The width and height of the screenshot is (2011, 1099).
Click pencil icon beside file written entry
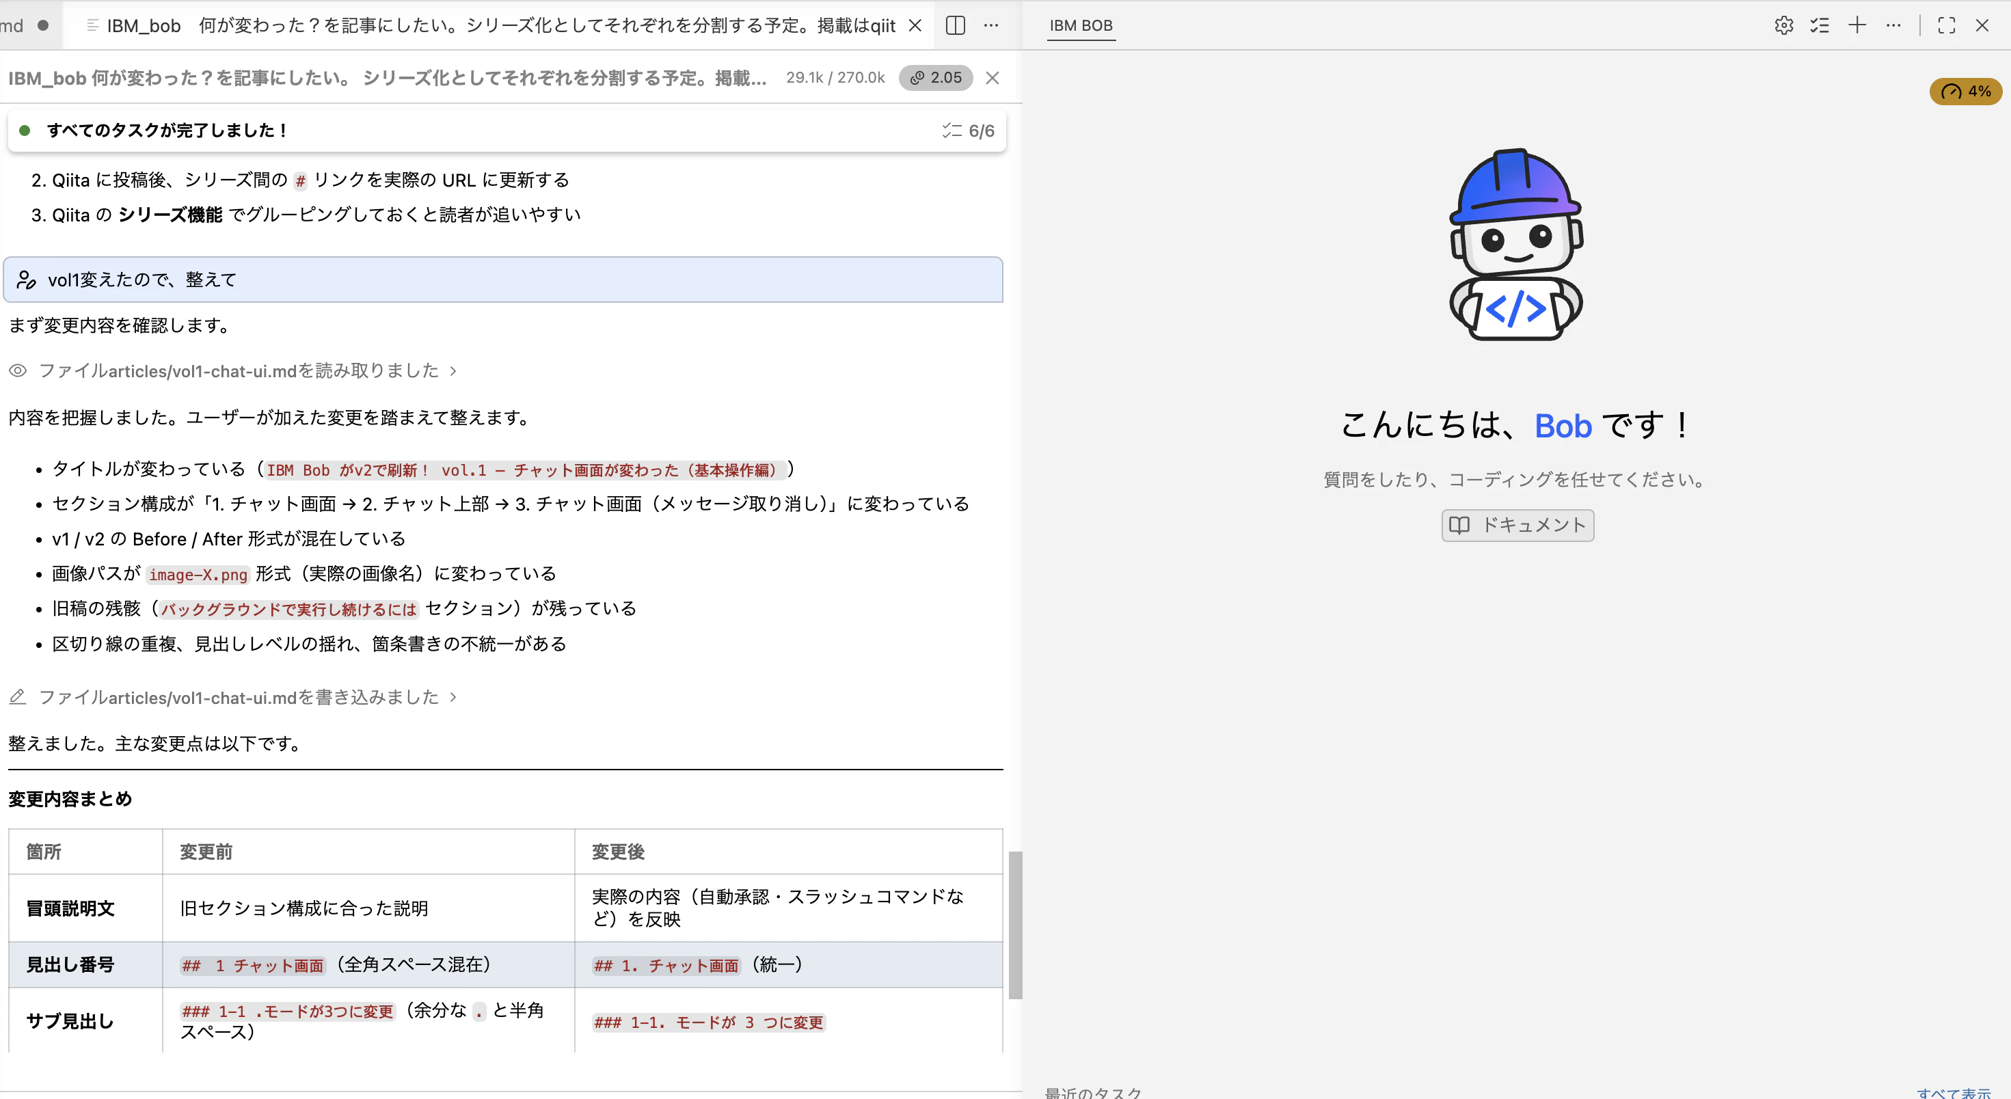18,696
